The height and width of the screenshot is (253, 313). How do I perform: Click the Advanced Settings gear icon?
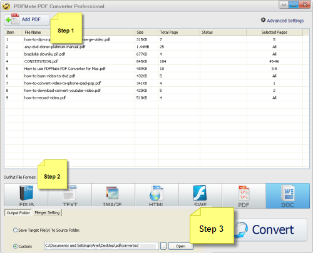pos(263,20)
